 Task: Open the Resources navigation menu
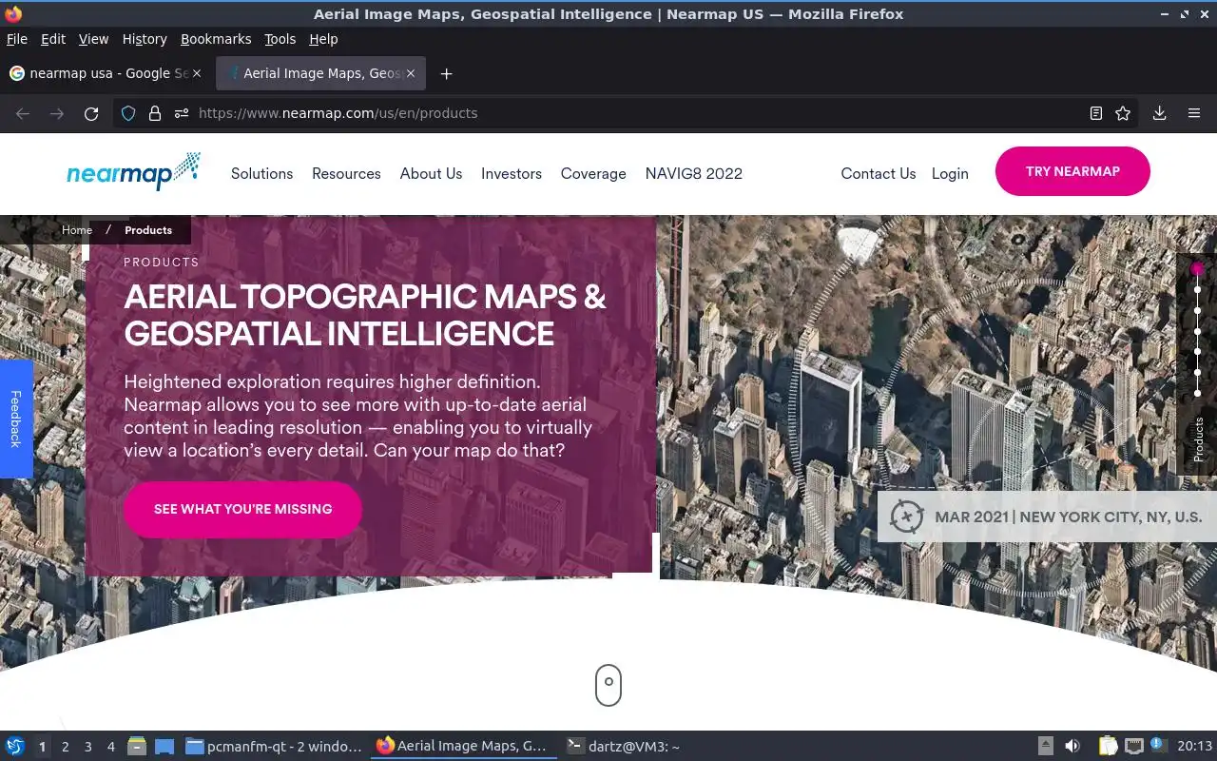(346, 173)
